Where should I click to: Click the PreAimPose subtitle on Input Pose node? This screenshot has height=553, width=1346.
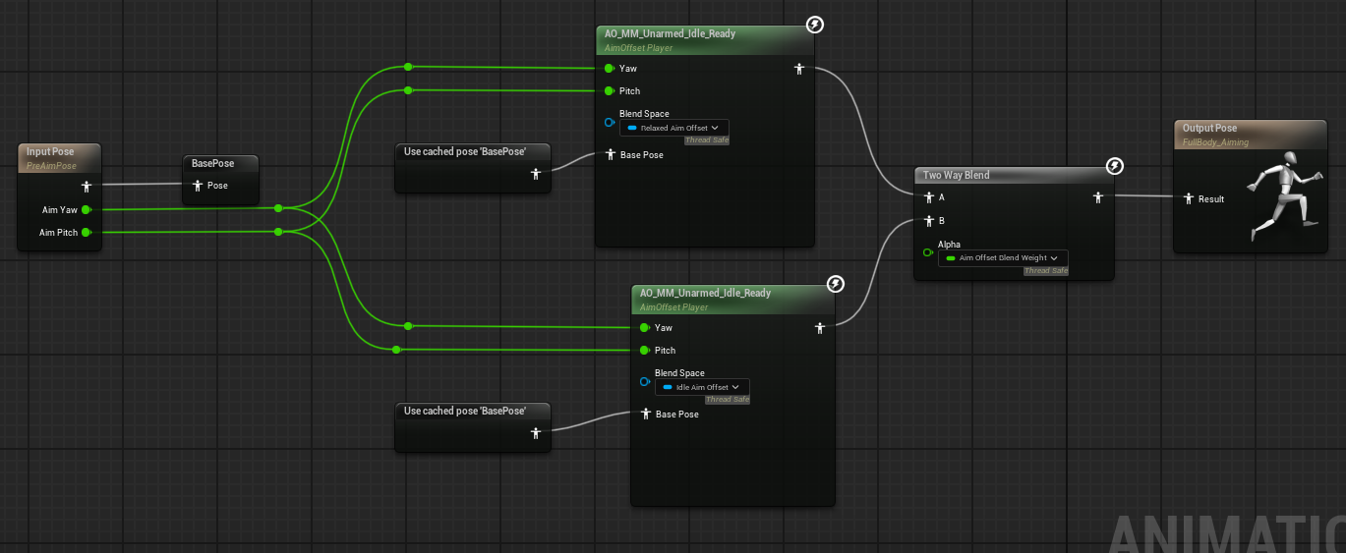(x=51, y=166)
